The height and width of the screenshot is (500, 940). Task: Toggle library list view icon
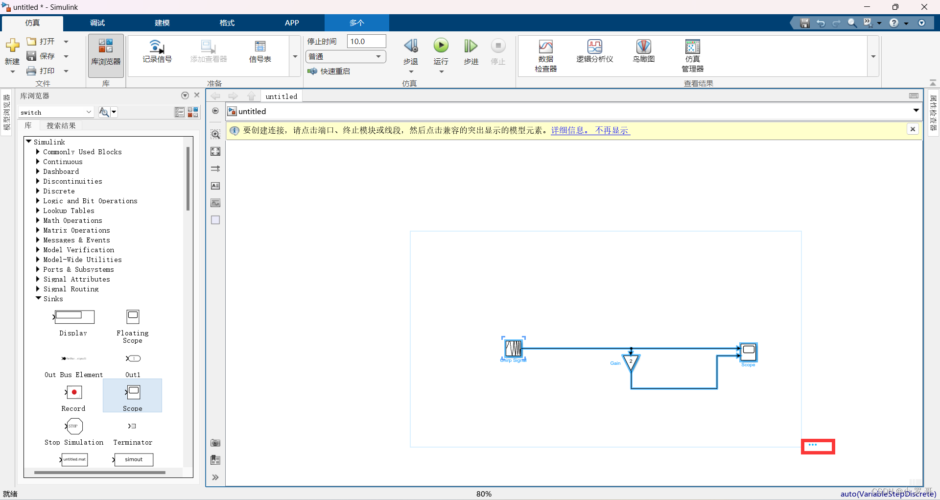pyautogui.click(x=180, y=112)
